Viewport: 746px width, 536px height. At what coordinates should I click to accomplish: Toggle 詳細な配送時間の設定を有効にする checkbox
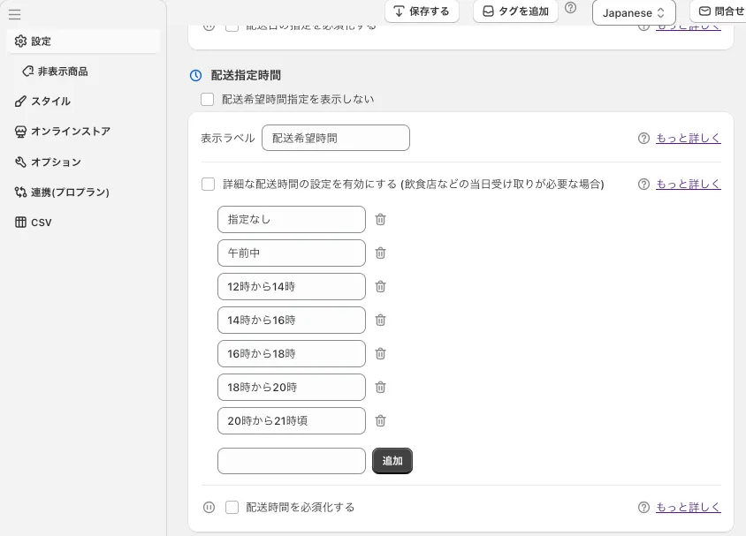click(209, 185)
